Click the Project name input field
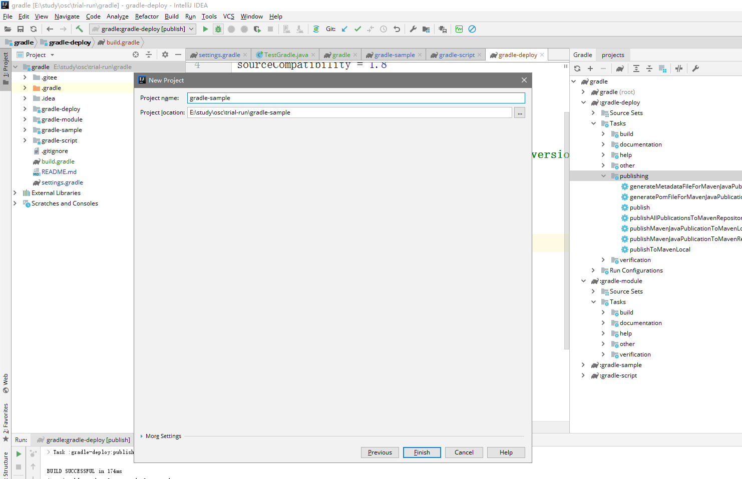The width and height of the screenshot is (742, 479). pos(355,98)
